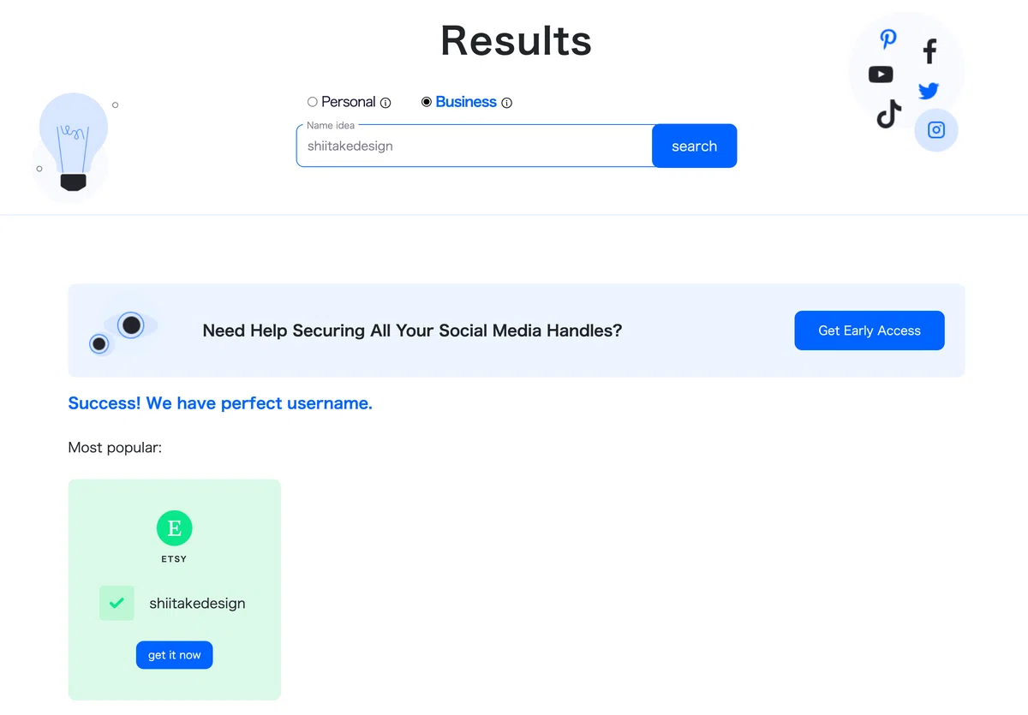The height and width of the screenshot is (715, 1028).
Task: Click the Get Early Access button
Action: point(870,331)
